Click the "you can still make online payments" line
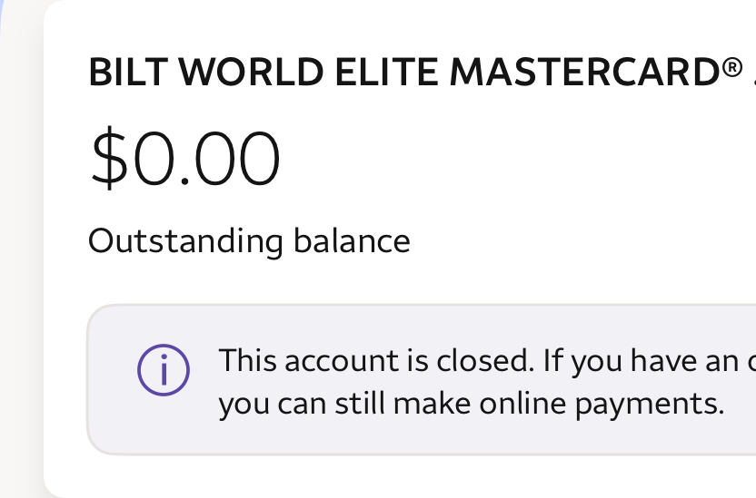 (471, 403)
